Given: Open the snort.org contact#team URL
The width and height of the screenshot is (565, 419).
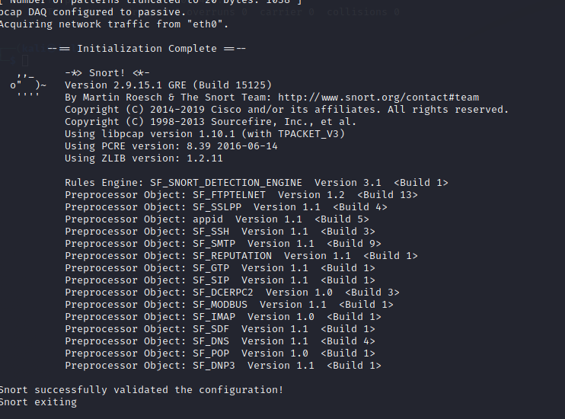Looking at the screenshot, I should (x=378, y=98).
